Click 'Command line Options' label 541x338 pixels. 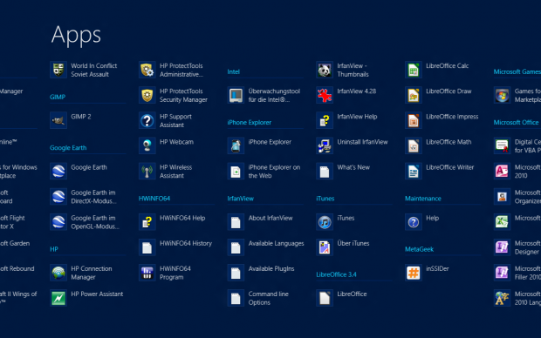point(269,298)
